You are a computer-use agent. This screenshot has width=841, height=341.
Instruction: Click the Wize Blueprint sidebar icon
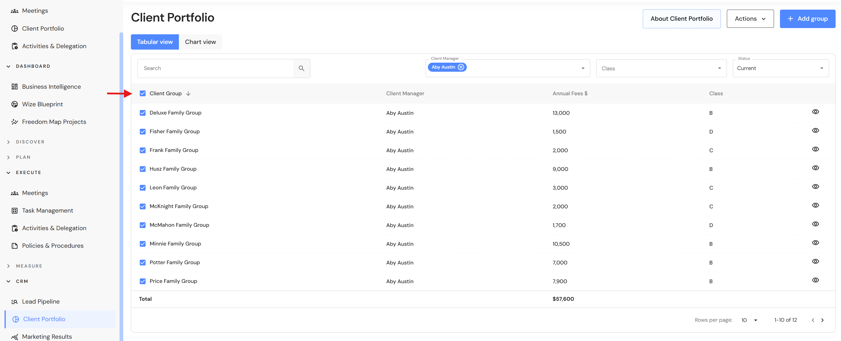click(x=14, y=104)
